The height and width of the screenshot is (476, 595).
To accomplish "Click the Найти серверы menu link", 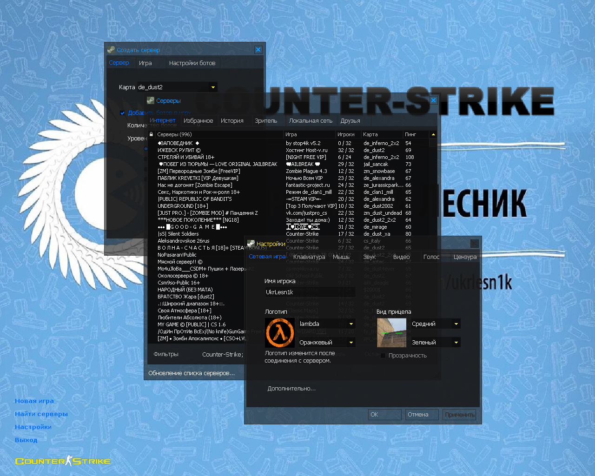I will (x=41, y=414).
